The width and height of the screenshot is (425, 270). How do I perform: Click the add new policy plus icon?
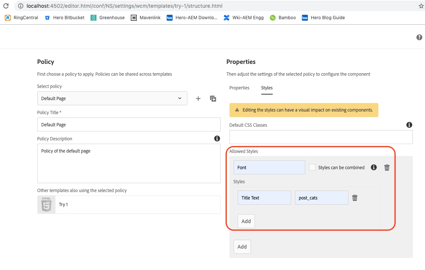(198, 99)
